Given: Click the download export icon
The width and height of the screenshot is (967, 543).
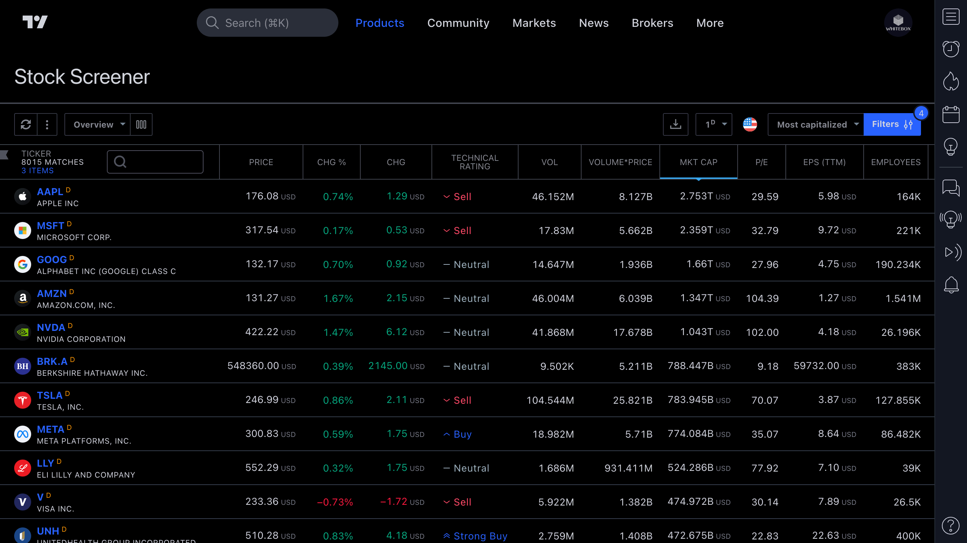Looking at the screenshot, I should point(675,124).
